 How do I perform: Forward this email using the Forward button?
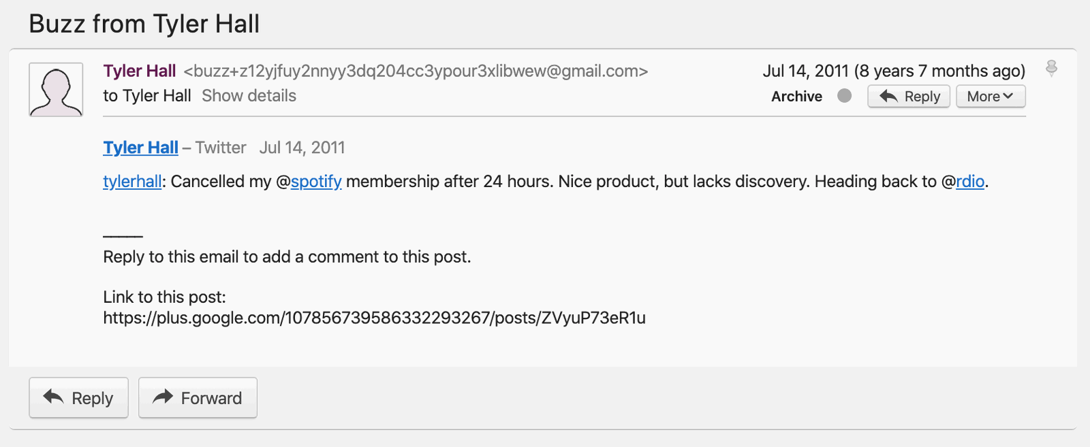198,398
